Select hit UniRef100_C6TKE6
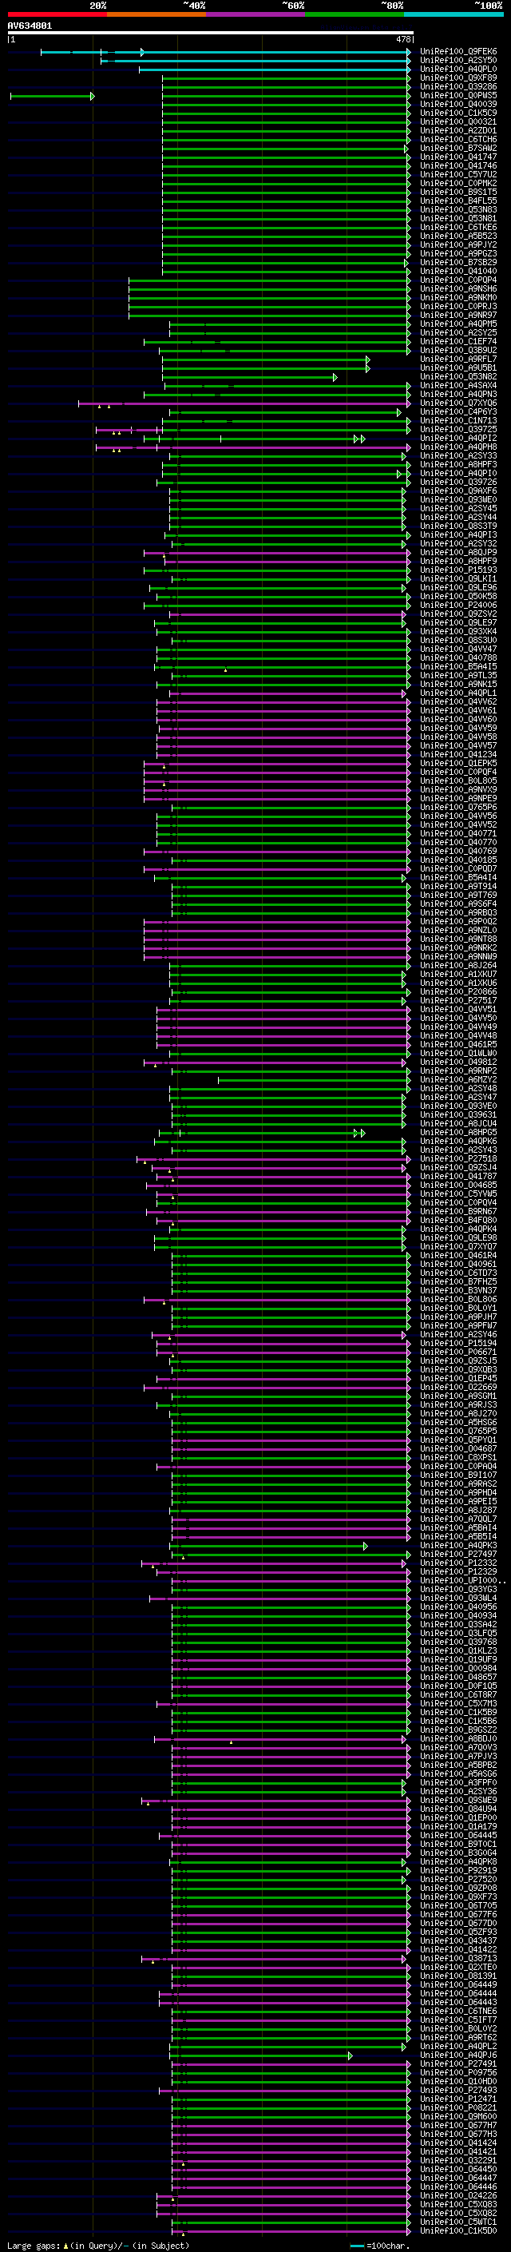This screenshot has width=511, height=2252. pos(458,228)
